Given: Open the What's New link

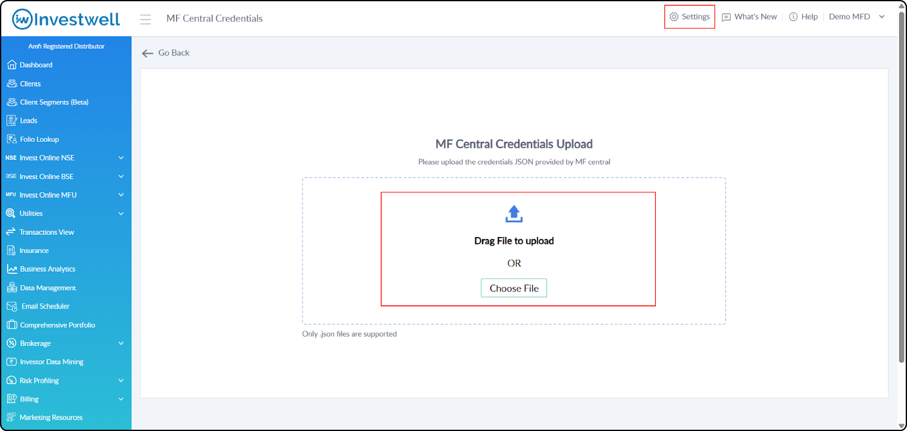Looking at the screenshot, I should point(749,17).
